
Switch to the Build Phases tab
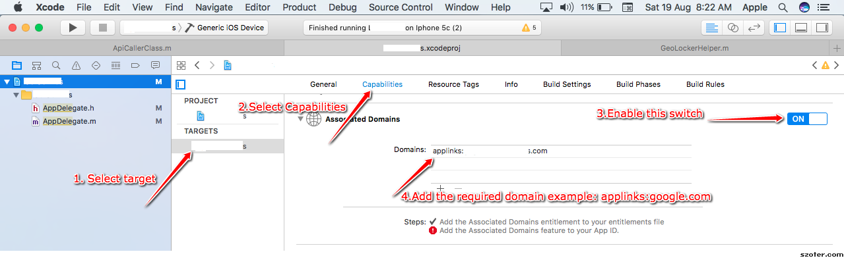(638, 84)
